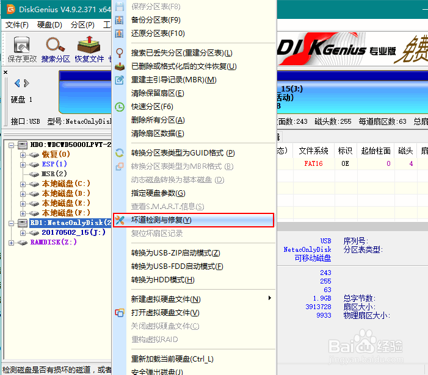Image resolution: width=428 pixels, height=375 pixels.
Task: Click the restore partition table icon (F10)
Action: tap(119, 34)
